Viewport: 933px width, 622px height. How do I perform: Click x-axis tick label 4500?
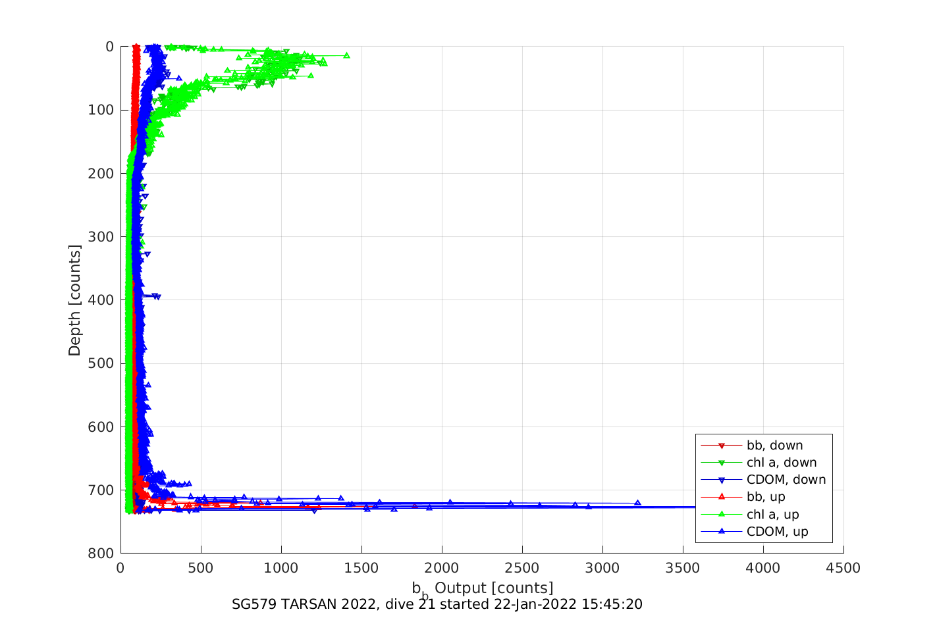[843, 568]
